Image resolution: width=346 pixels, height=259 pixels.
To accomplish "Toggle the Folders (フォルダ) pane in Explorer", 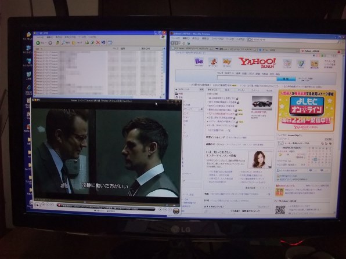I will coord(77,43).
